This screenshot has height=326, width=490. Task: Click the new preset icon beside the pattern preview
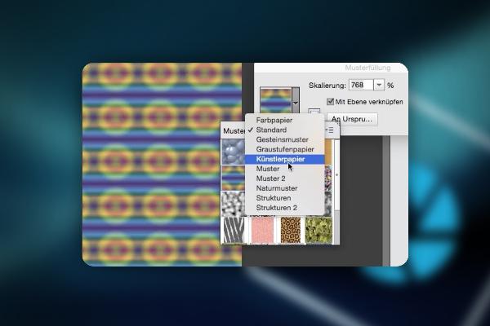[x=314, y=112]
